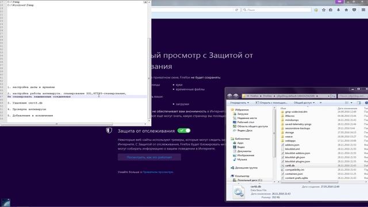Bookmark this page with the star icon
This screenshot has width=368, height=207.
pyautogui.click(x=324, y=10)
